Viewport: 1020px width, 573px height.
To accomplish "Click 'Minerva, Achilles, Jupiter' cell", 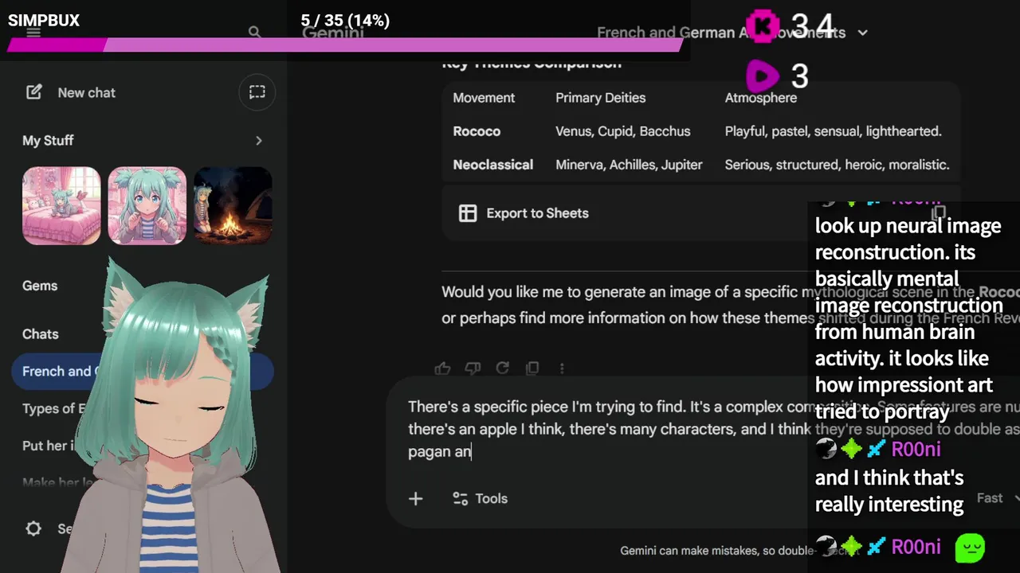I will pyautogui.click(x=629, y=165).
